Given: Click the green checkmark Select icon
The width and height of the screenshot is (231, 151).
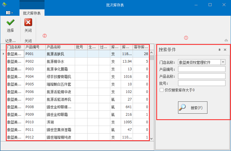Looking at the screenshot, I should (x=10, y=23).
